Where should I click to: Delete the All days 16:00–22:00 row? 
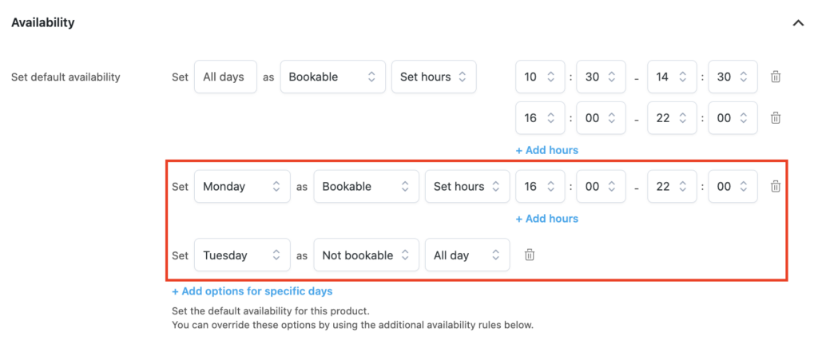(x=776, y=118)
